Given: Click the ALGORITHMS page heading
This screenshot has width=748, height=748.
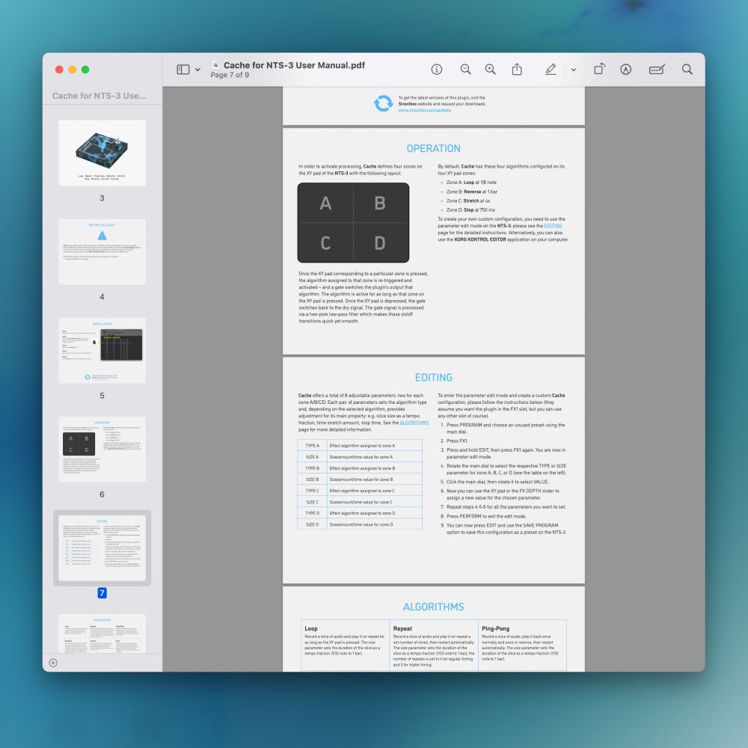Looking at the screenshot, I should (x=434, y=607).
